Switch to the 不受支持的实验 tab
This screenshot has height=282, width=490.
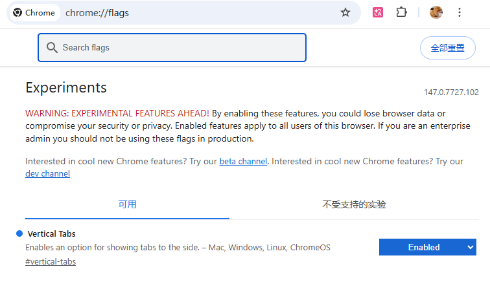pos(354,204)
